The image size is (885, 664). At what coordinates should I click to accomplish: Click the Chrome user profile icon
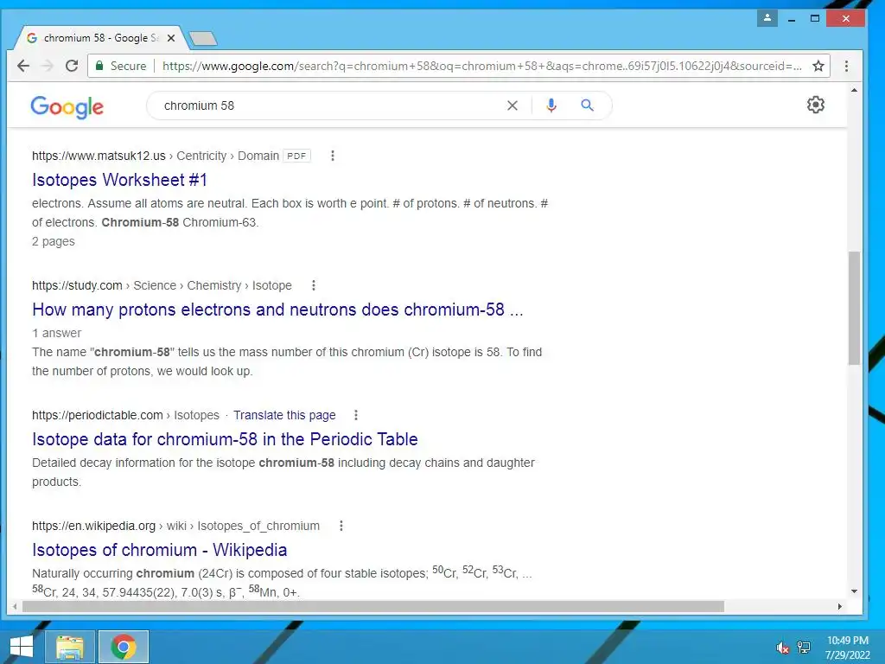[x=767, y=18]
